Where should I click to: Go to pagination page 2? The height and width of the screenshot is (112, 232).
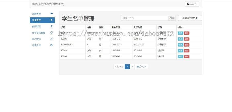point(132,67)
